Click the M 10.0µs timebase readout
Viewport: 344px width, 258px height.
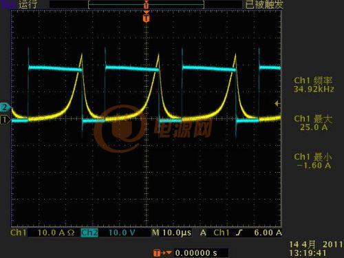[171, 233]
